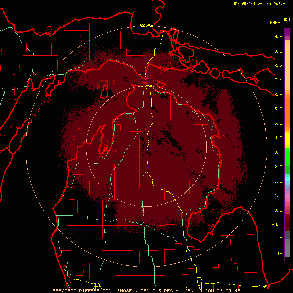Click the purple swatch atop the color bar

click(287, 33)
